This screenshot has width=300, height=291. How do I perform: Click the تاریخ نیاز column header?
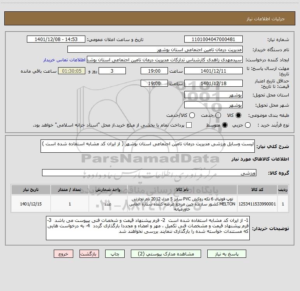point(31,189)
